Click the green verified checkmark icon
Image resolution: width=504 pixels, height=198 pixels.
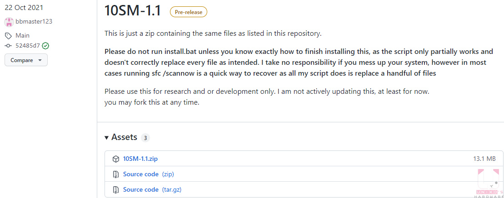(45, 46)
